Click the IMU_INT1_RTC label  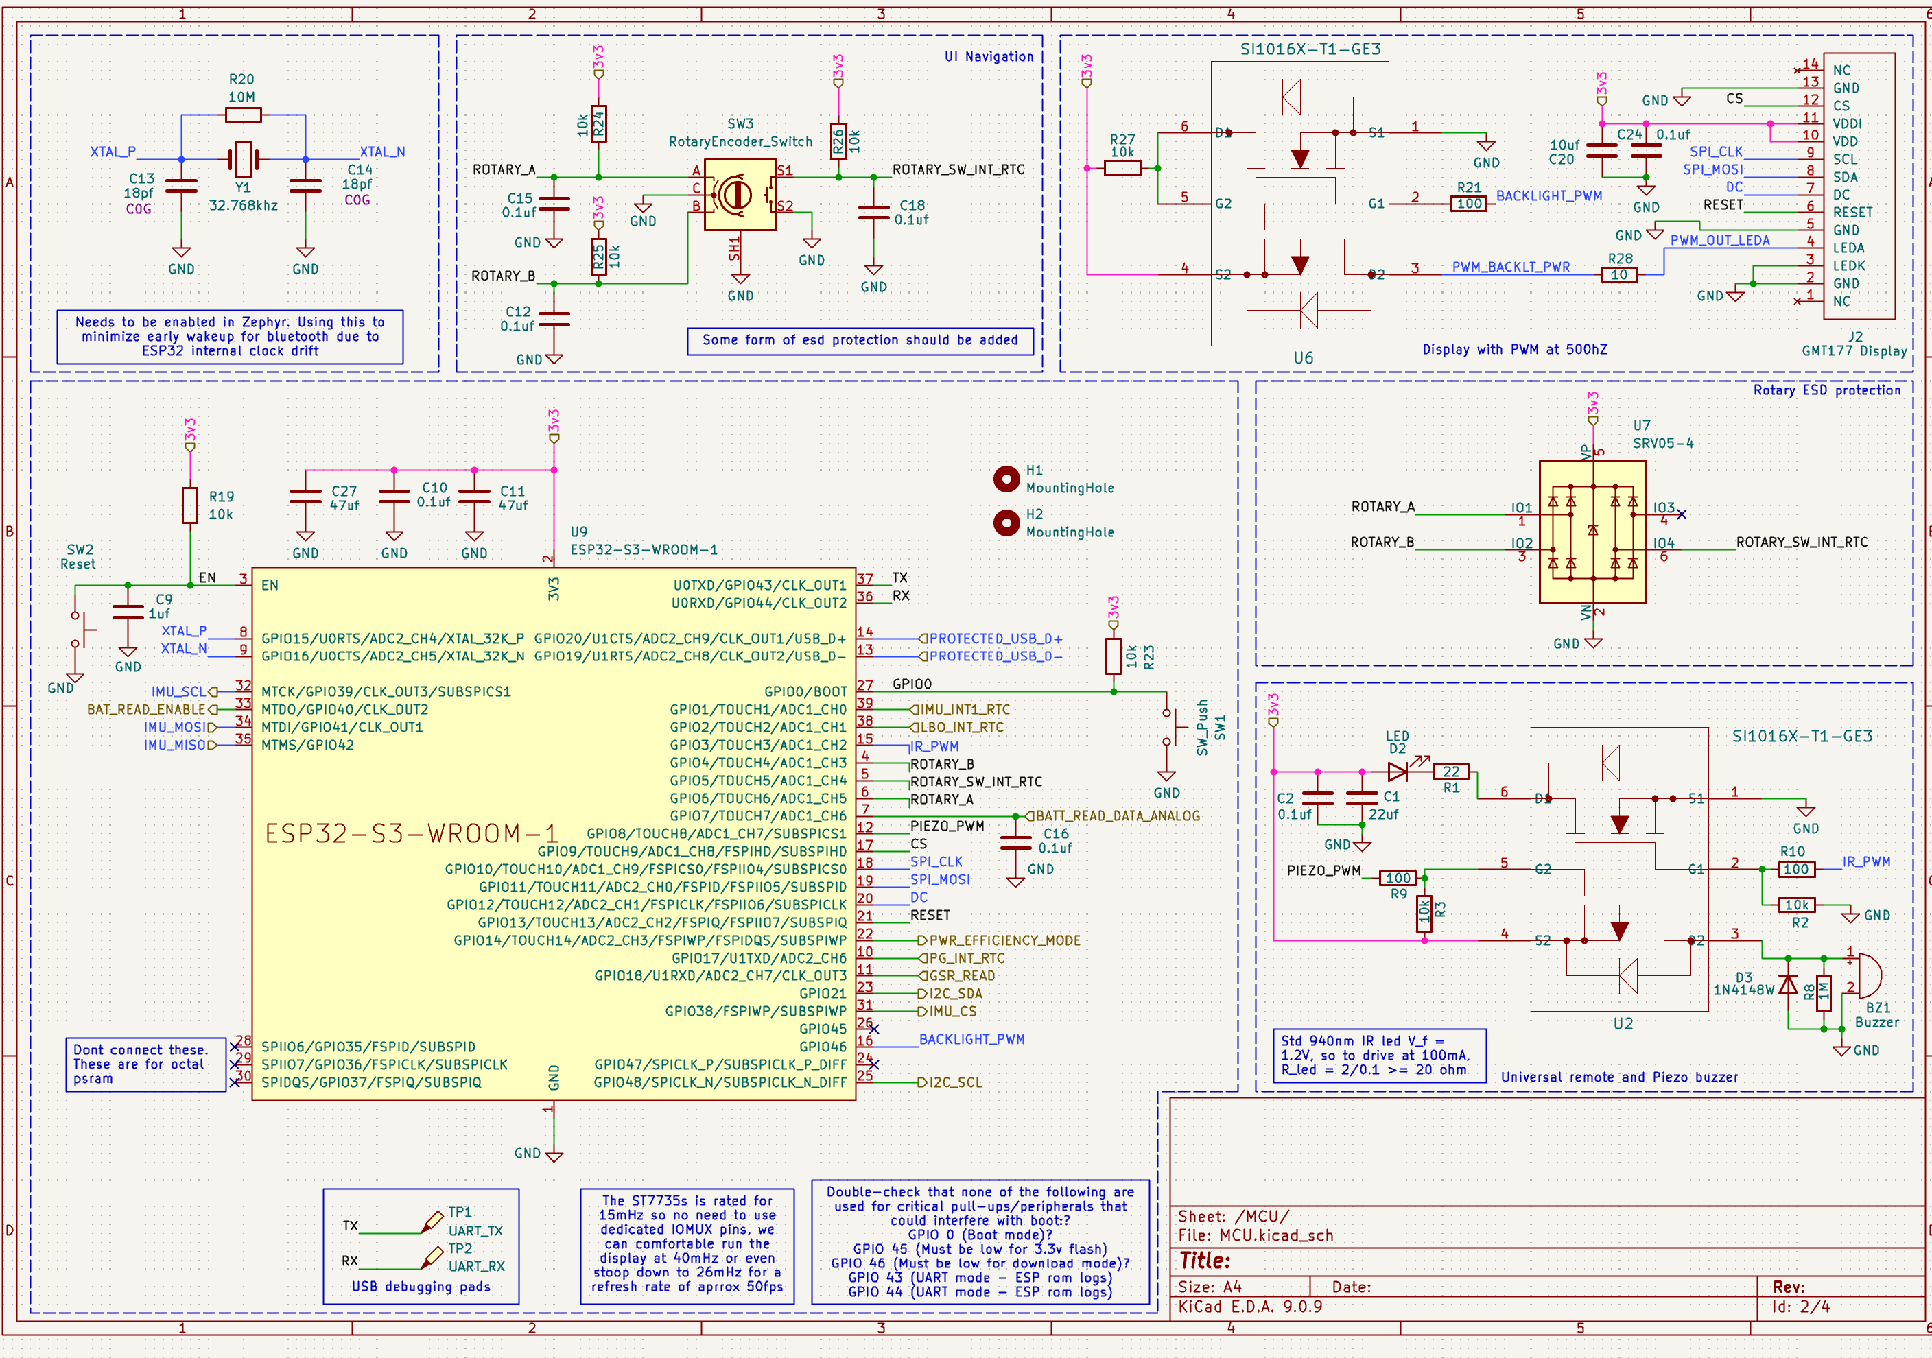(x=959, y=710)
